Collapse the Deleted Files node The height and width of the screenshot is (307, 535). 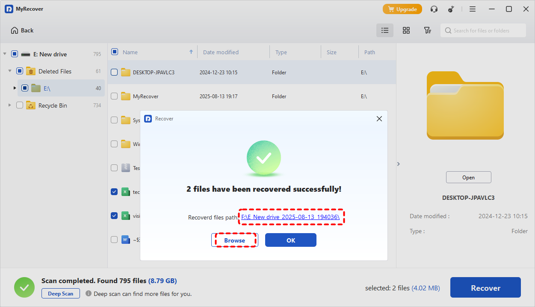tap(10, 71)
